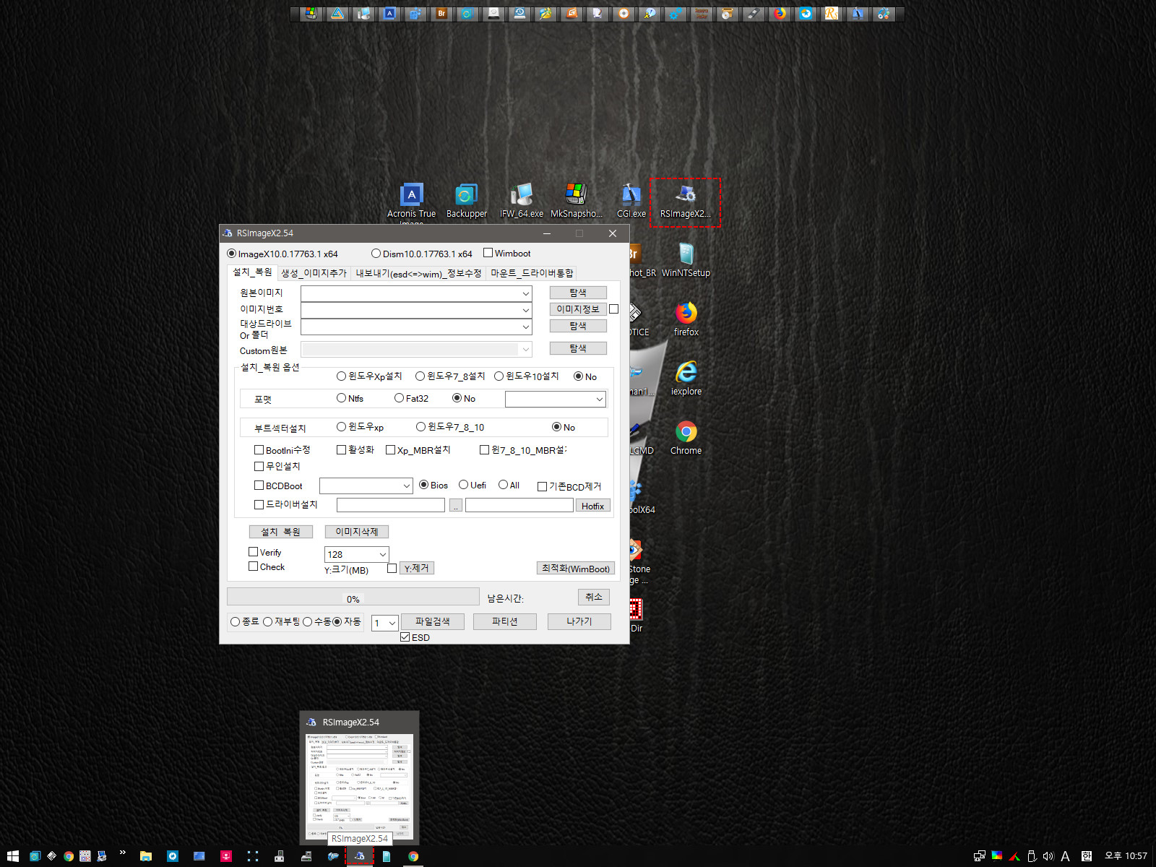Enable the 드라이버설치 checkbox
Image resolution: width=1156 pixels, height=867 pixels.
(x=285, y=504)
